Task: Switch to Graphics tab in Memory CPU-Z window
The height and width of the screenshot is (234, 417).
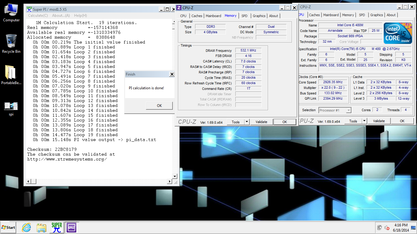Action: click(x=259, y=16)
